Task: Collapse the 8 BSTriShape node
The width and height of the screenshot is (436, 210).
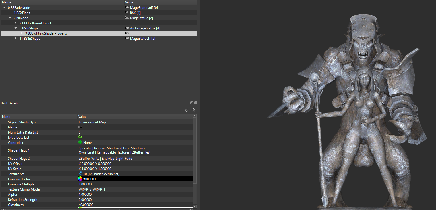Action: pos(16,28)
